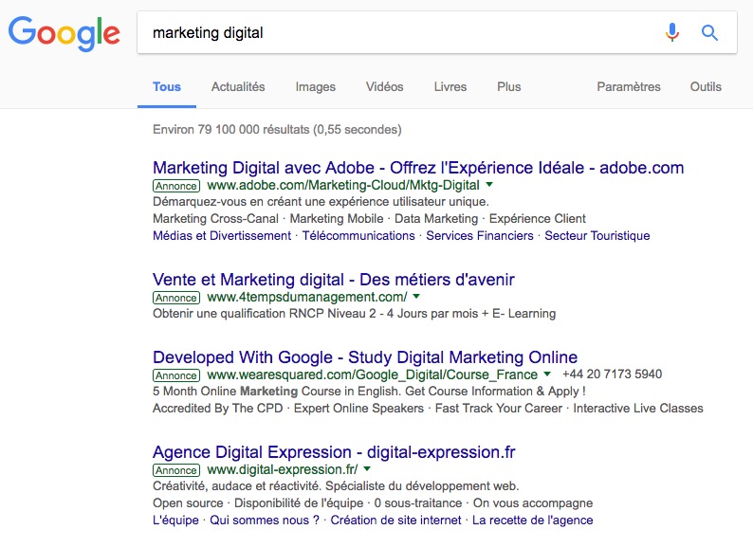This screenshot has height=548, width=753.
Task: Open the Outils options
Action: 706,87
